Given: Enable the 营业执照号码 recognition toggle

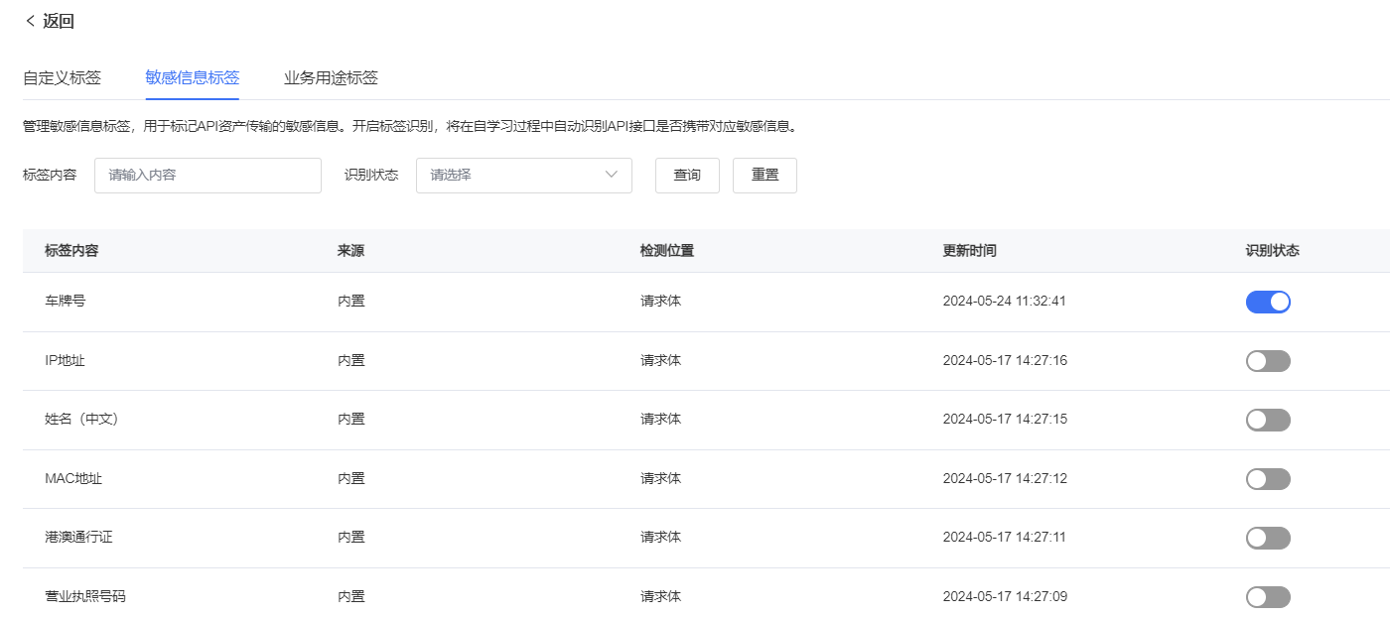Looking at the screenshot, I should [1268, 597].
